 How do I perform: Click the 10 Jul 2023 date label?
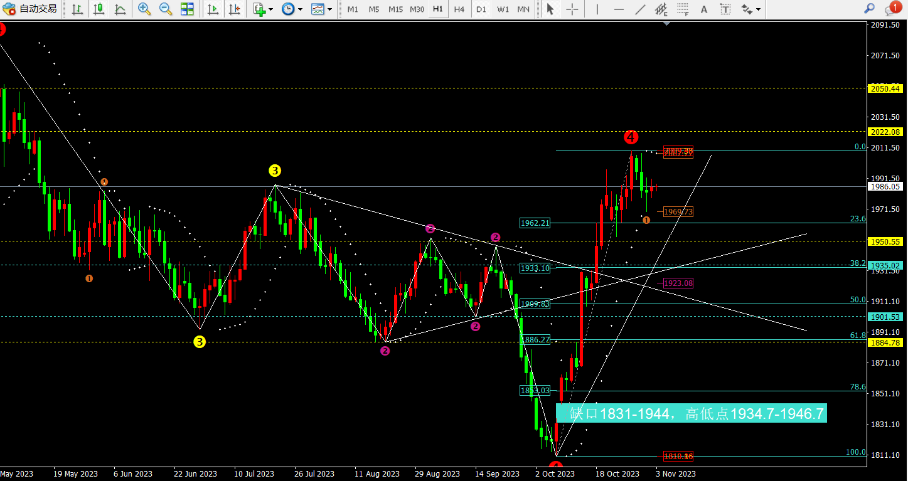coord(254,474)
